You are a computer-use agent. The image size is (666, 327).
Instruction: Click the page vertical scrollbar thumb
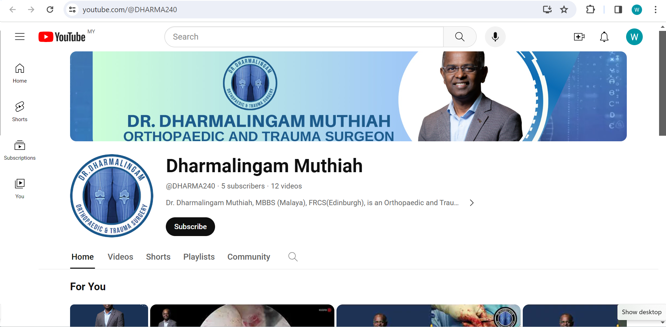pos(662,83)
